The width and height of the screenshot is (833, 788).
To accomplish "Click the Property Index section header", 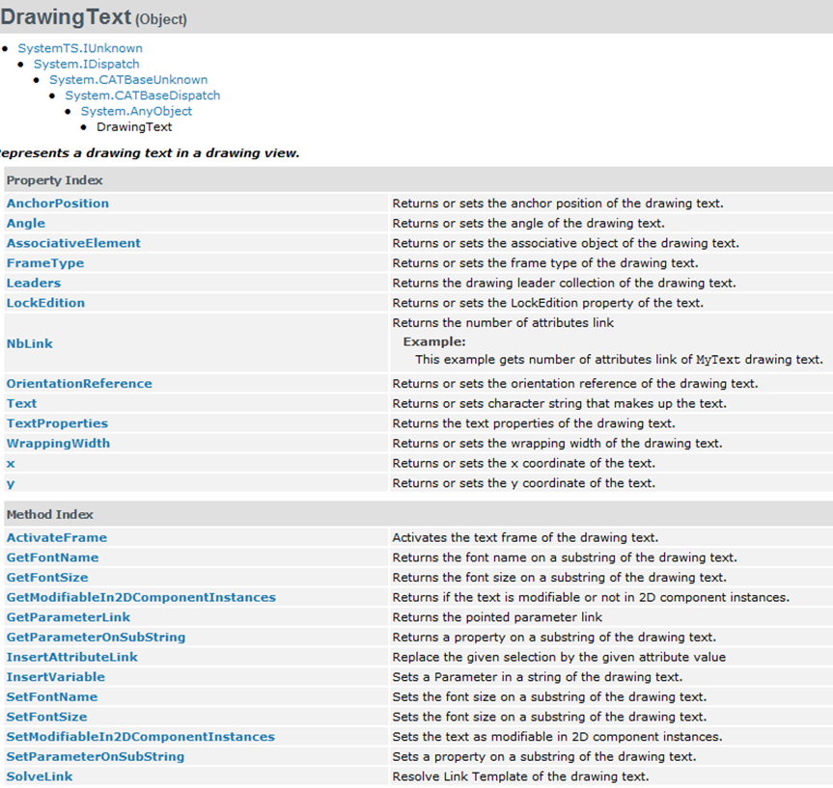I will click(55, 180).
